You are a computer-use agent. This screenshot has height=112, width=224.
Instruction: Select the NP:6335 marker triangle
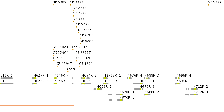(79, 33)
